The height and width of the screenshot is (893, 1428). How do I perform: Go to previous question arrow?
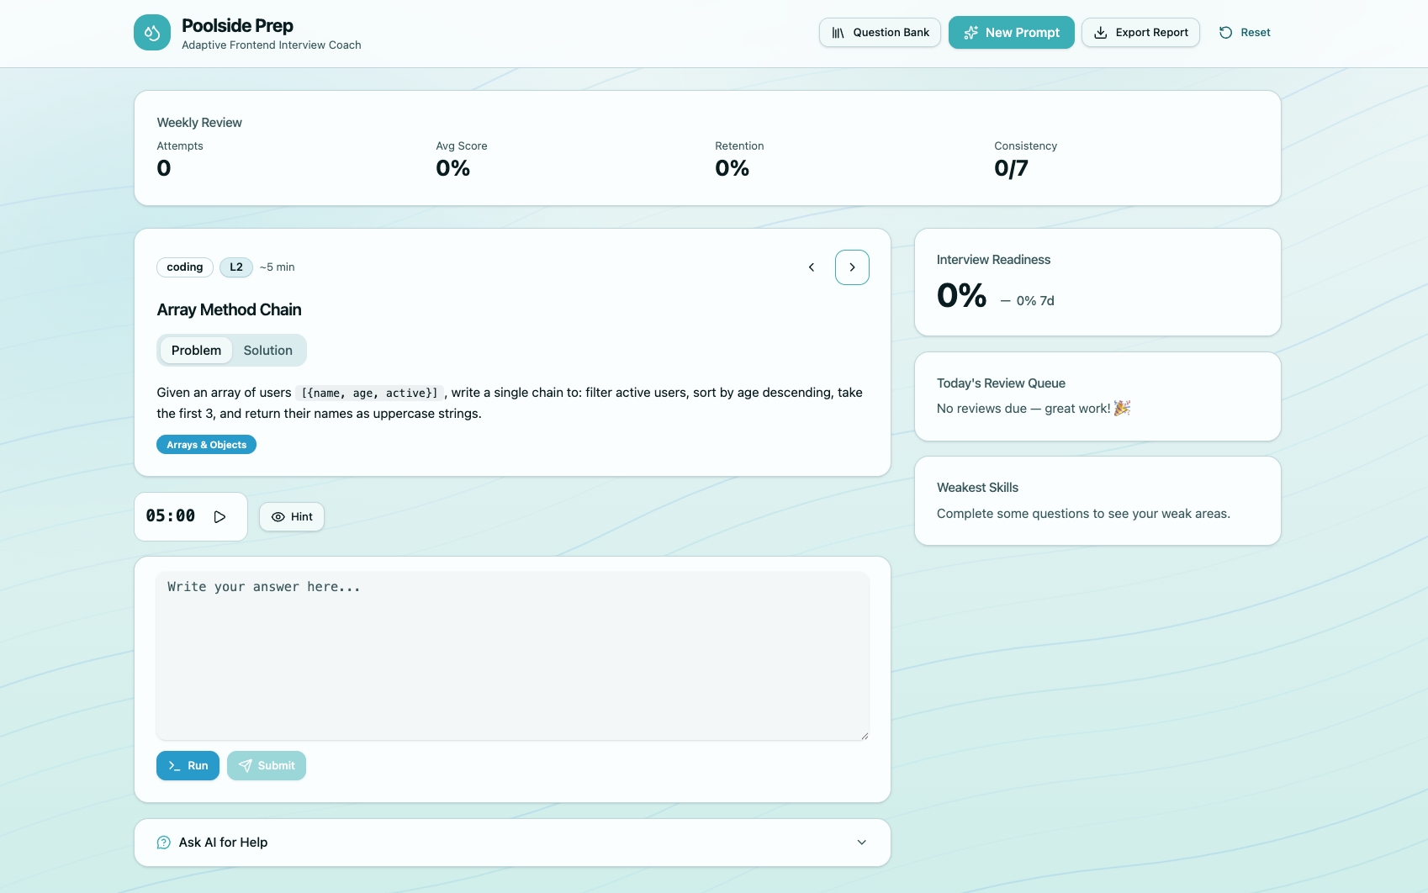coord(812,267)
